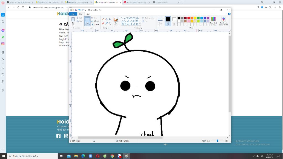Image resolution: width=283 pixels, height=159 pixels.
Task: Click the Brushes tool icon
Action: click(116, 19)
